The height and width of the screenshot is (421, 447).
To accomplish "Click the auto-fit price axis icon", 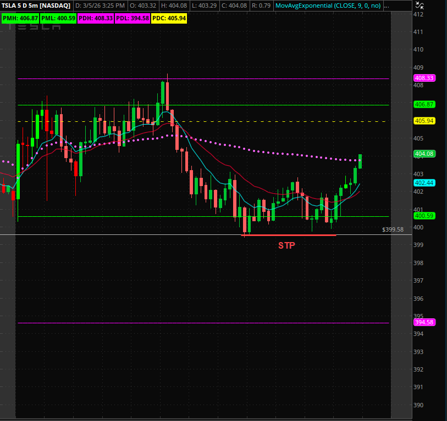I will 420,5.
